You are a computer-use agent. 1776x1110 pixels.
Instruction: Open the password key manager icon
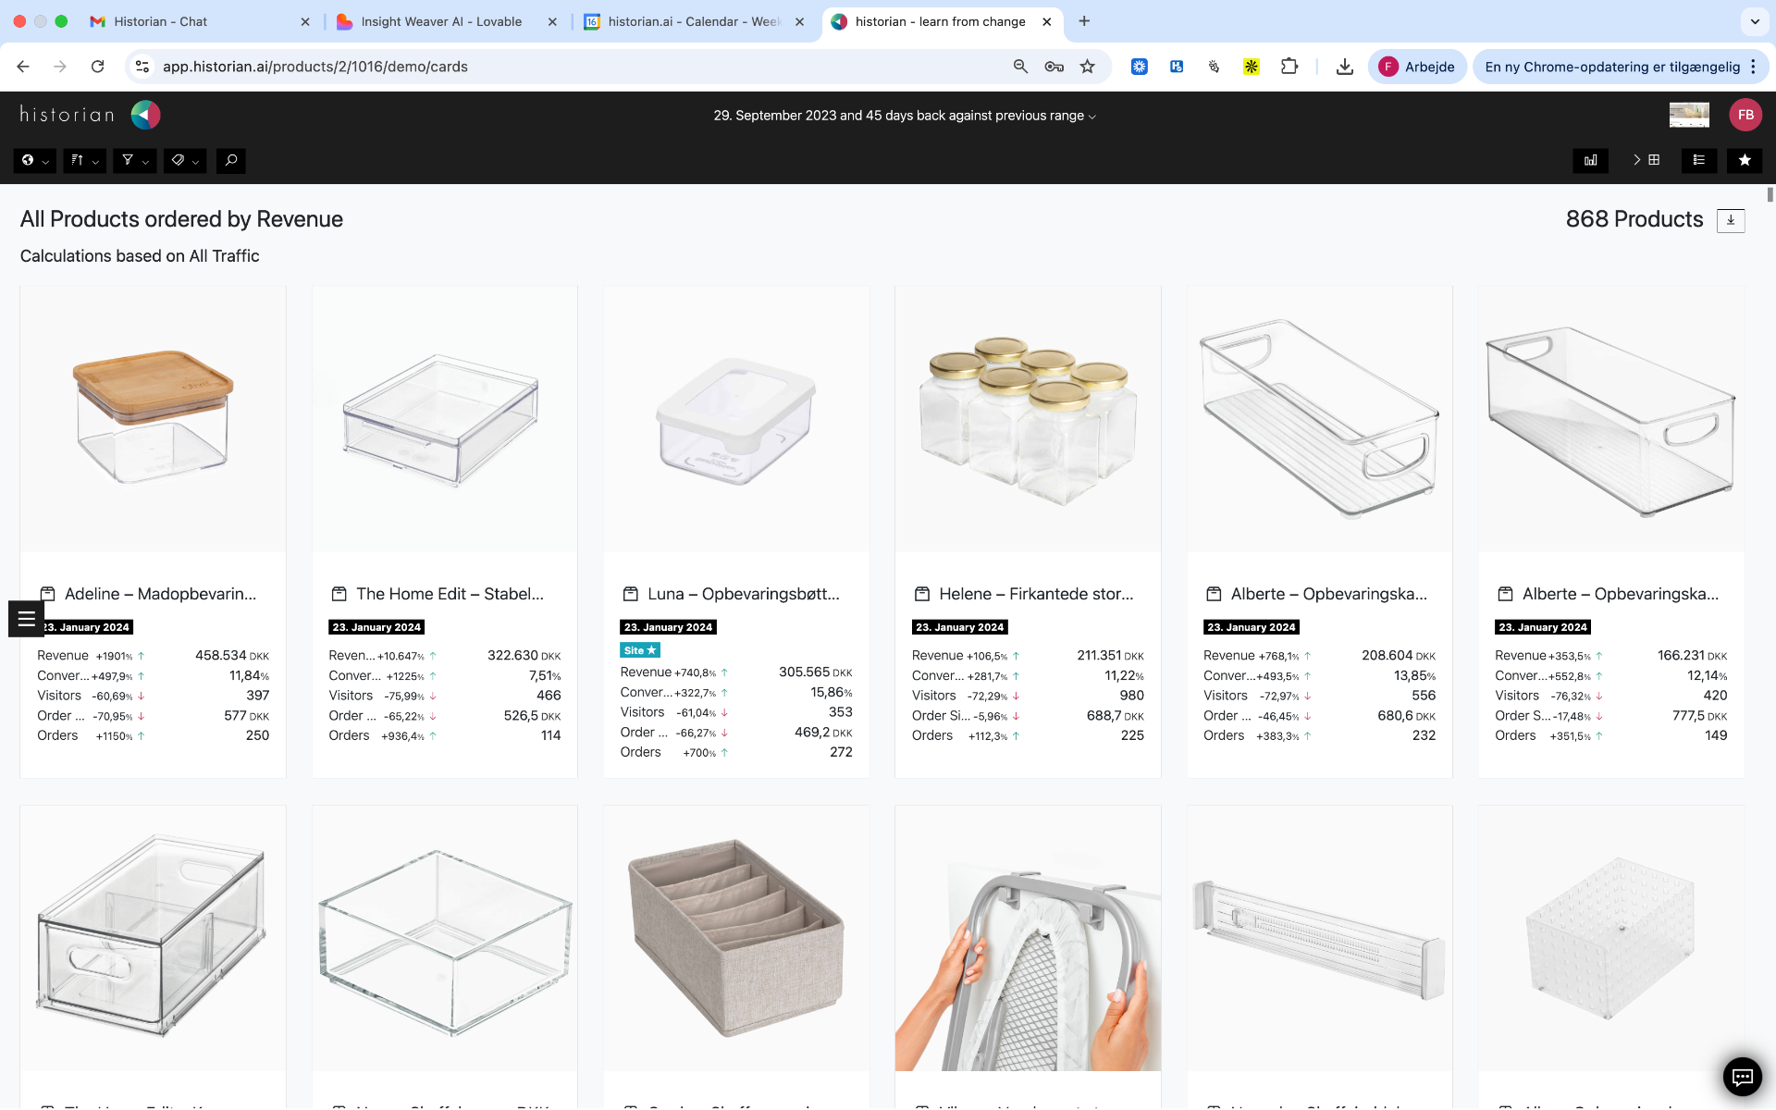[x=1054, y=67]
